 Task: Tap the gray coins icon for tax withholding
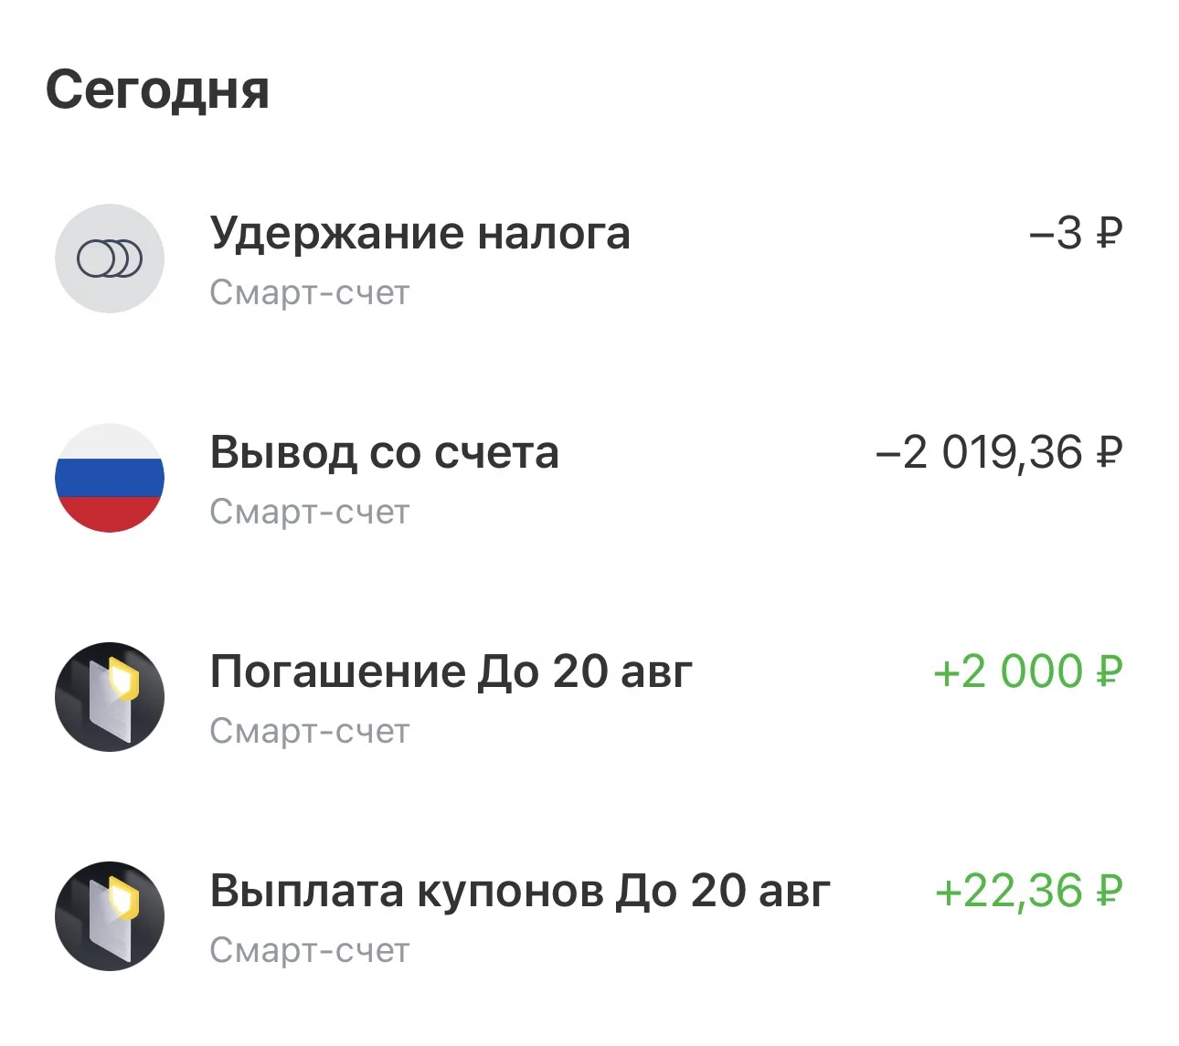tap(110, 259)
